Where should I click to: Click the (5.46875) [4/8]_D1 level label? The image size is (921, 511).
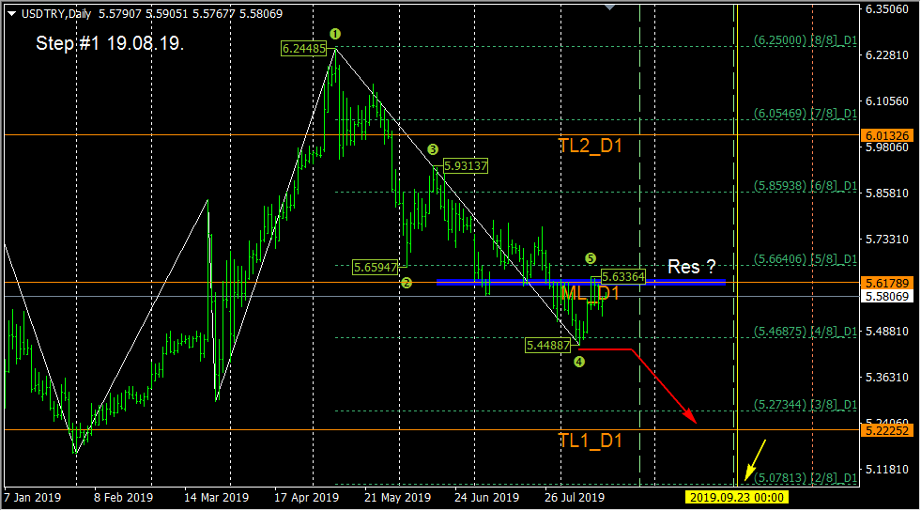pos(806,332)
